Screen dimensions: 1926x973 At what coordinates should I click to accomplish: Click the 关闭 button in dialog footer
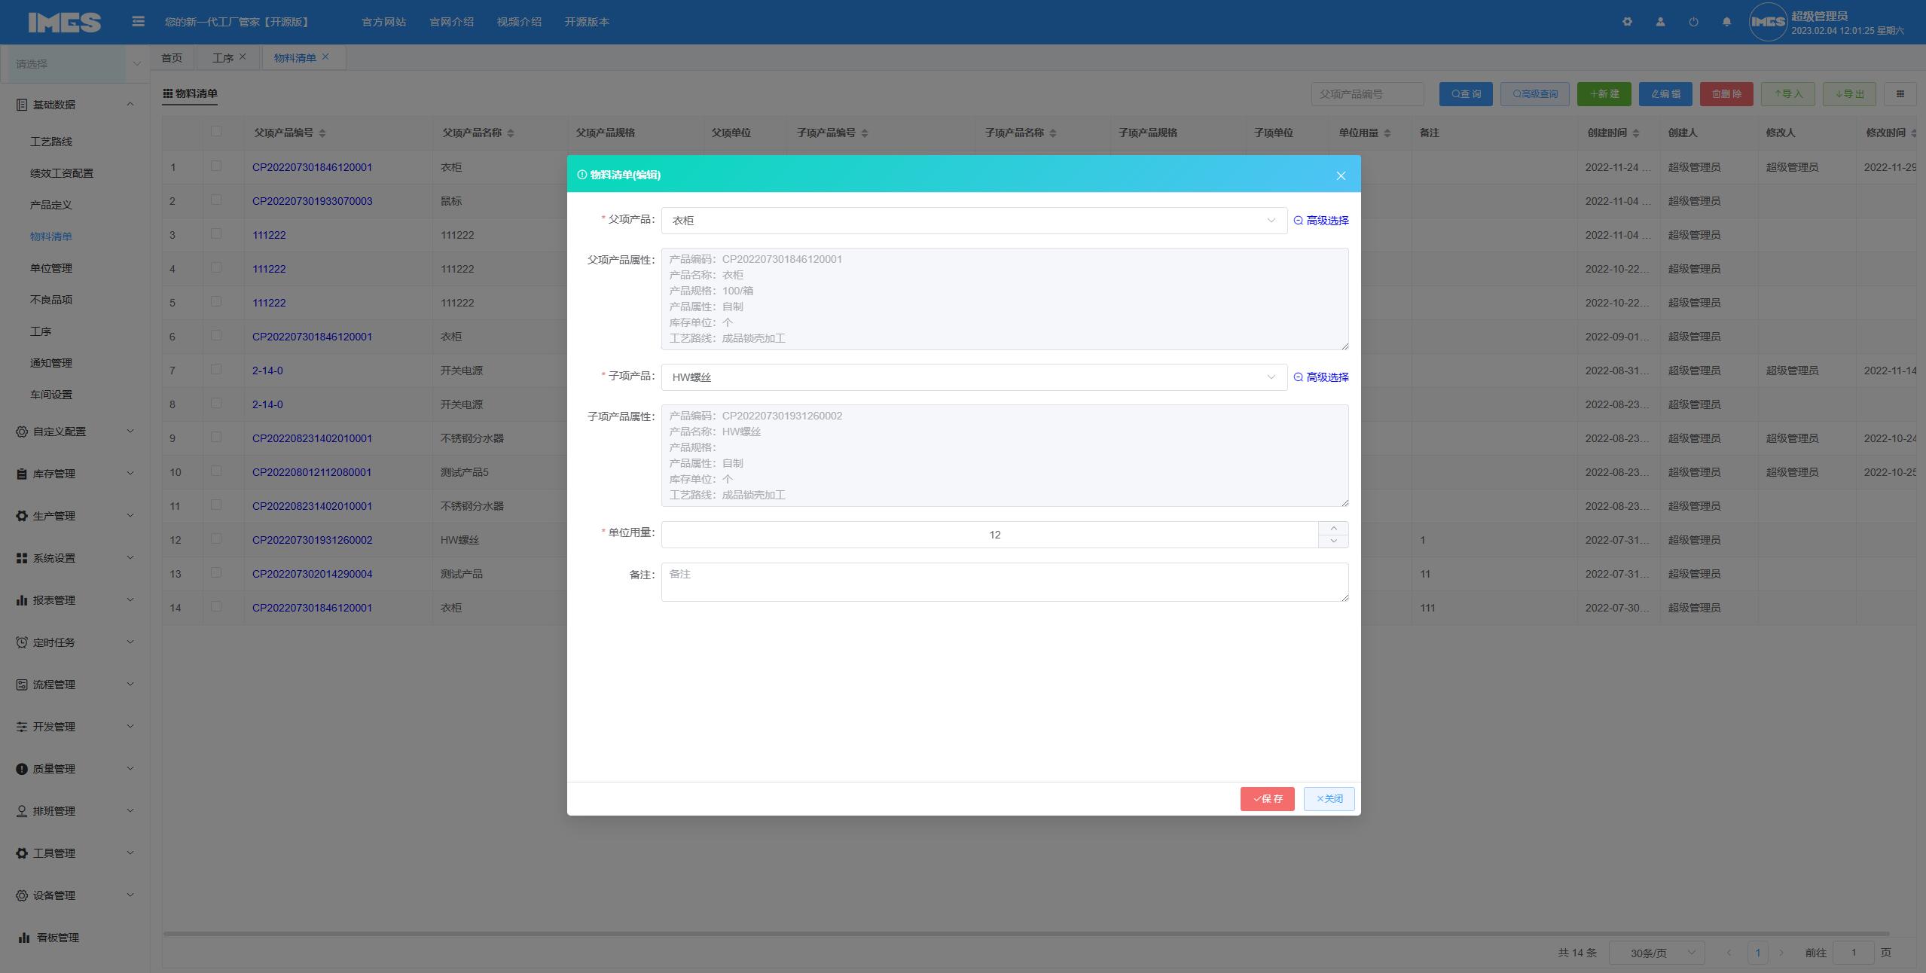coord(1329,799)
